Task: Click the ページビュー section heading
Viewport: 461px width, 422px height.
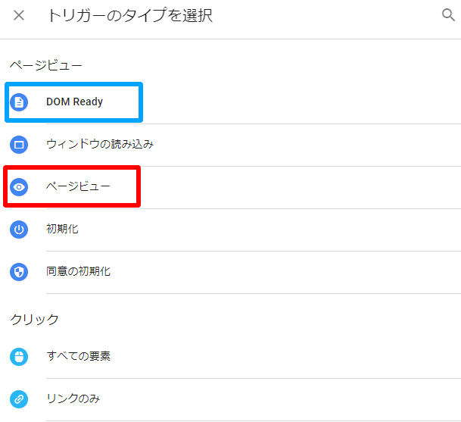Action: (x=46, y=66)
